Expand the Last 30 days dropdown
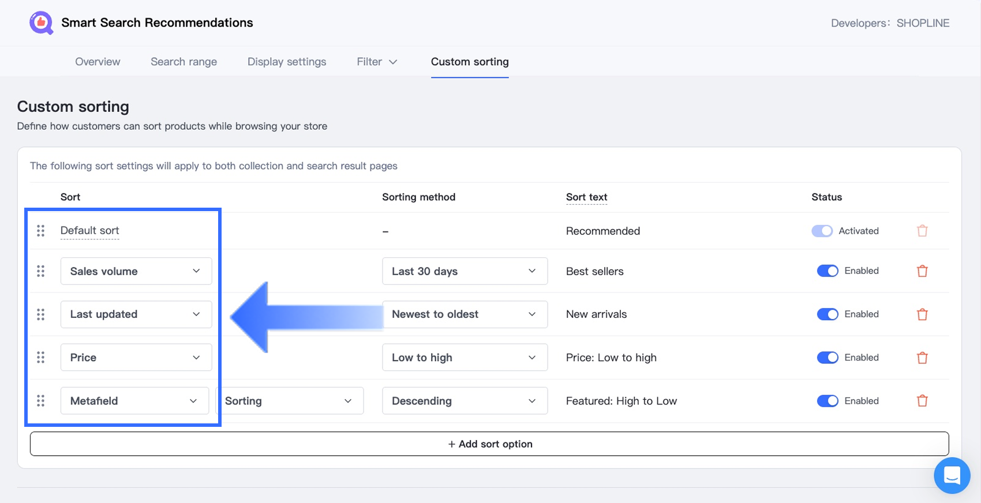Screen dimensions: 981x503 point(465,271)
